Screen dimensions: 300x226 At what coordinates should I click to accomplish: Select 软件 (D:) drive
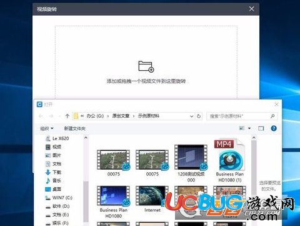coord(57,206)
